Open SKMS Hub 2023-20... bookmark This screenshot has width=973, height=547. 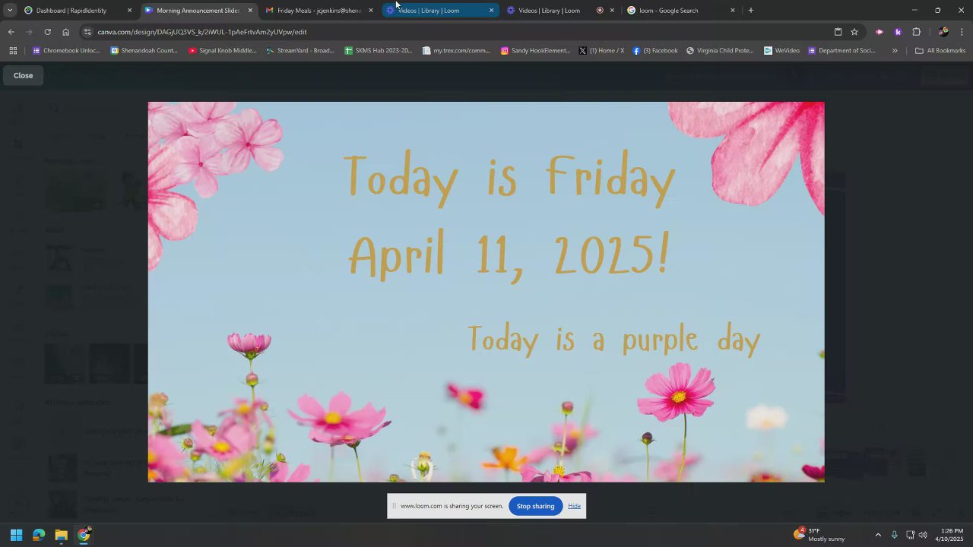click(x=379, y=51)
